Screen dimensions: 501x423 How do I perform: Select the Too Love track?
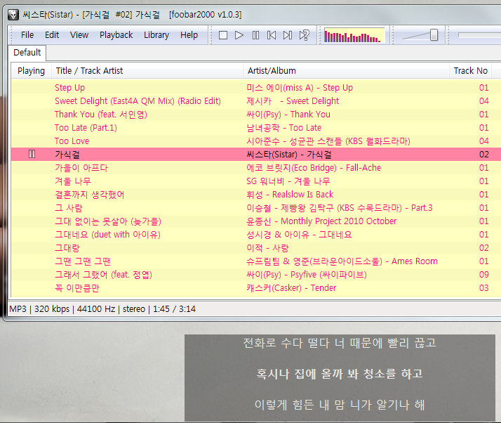tap(72, 141)
